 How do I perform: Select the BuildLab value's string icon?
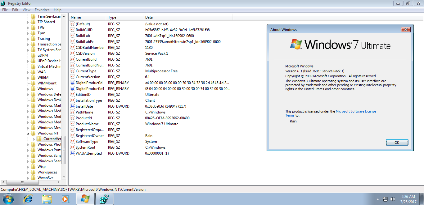pos(73,36)
